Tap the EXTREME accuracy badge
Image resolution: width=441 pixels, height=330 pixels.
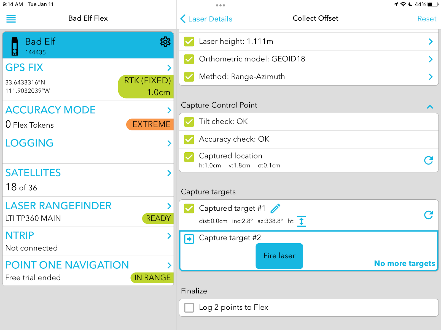150,124
